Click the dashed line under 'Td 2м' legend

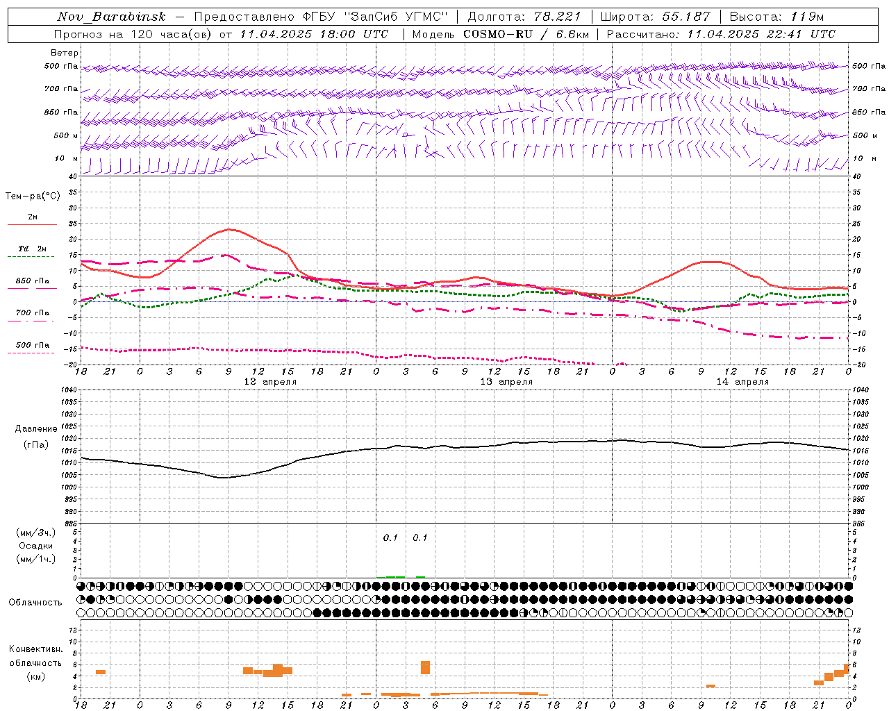pos(32,257)
